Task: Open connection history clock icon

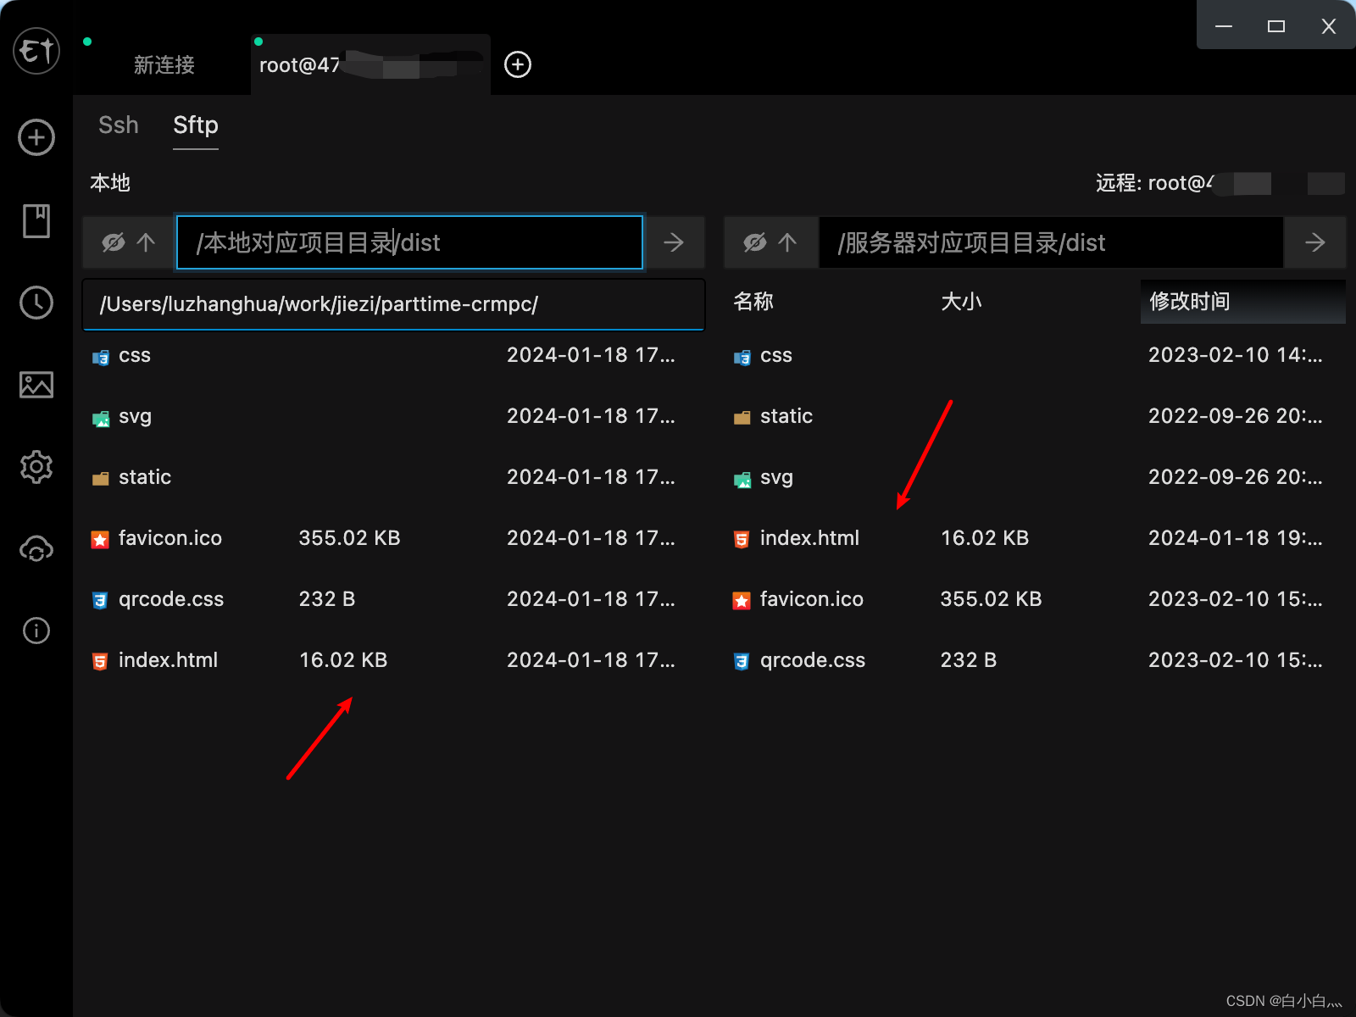Action: (36, 303)
